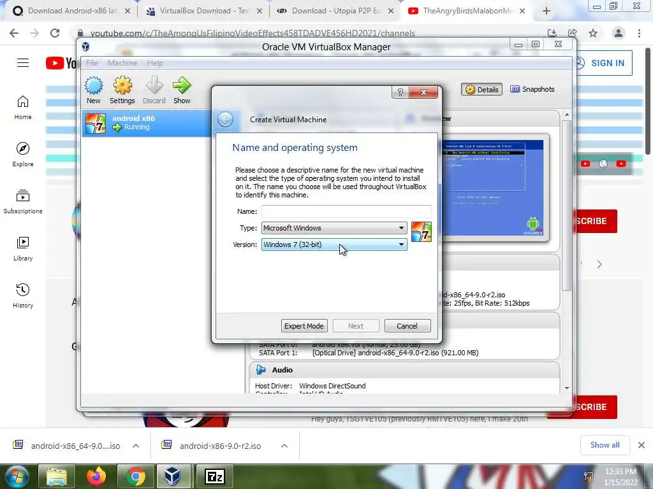Click the Windows 7 OS type icon in dialog
Screen dimensions: 653x489
[x=421, y=232]
